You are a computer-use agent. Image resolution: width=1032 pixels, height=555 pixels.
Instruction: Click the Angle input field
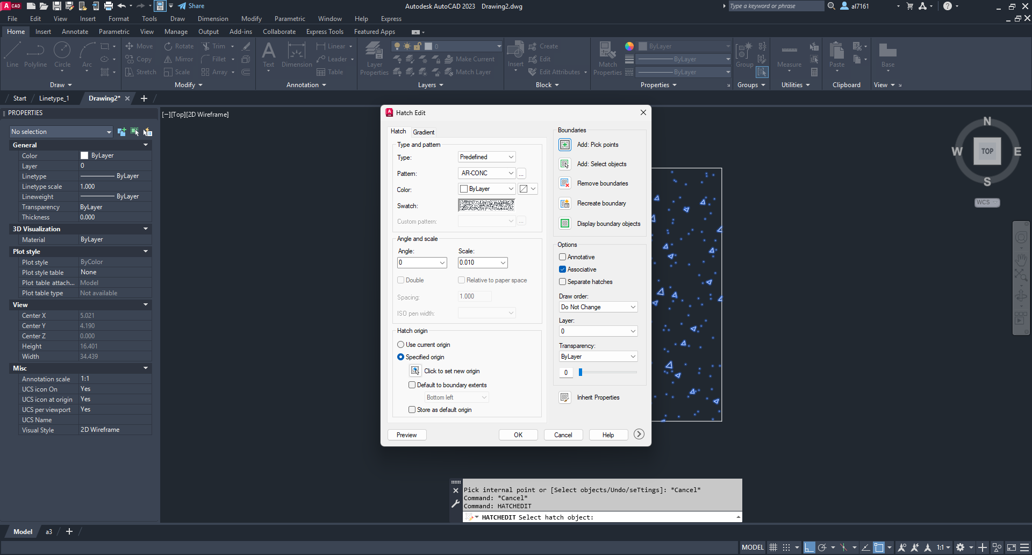(x=418, y=263)
